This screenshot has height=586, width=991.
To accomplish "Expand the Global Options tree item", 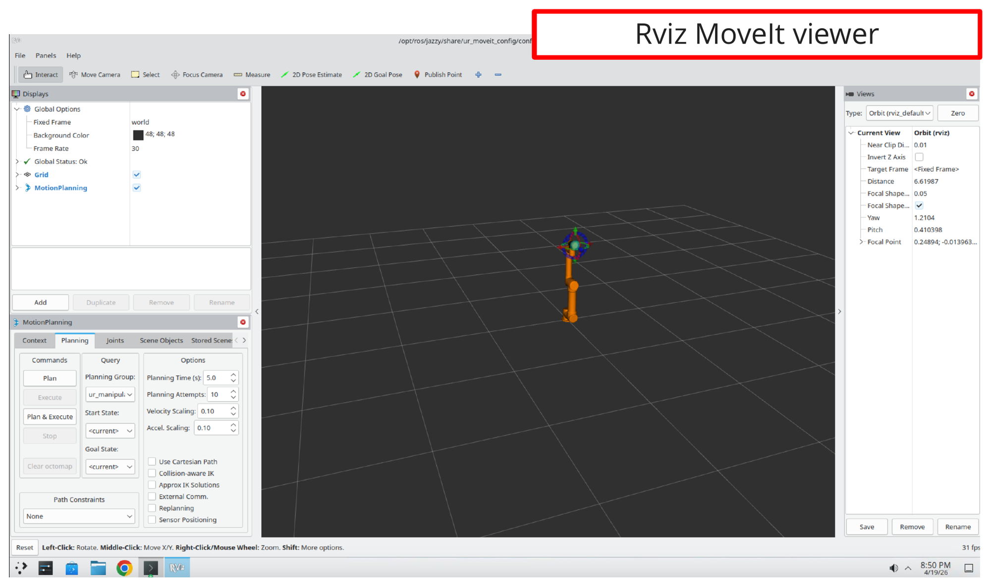I will pyautogui.click(x=17, y=109).
